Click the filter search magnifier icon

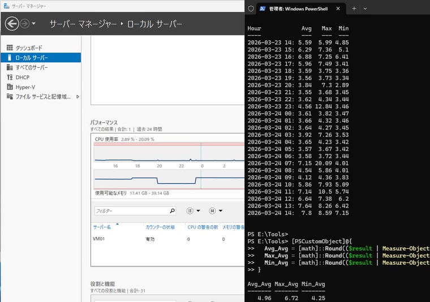tap(172, 211)
